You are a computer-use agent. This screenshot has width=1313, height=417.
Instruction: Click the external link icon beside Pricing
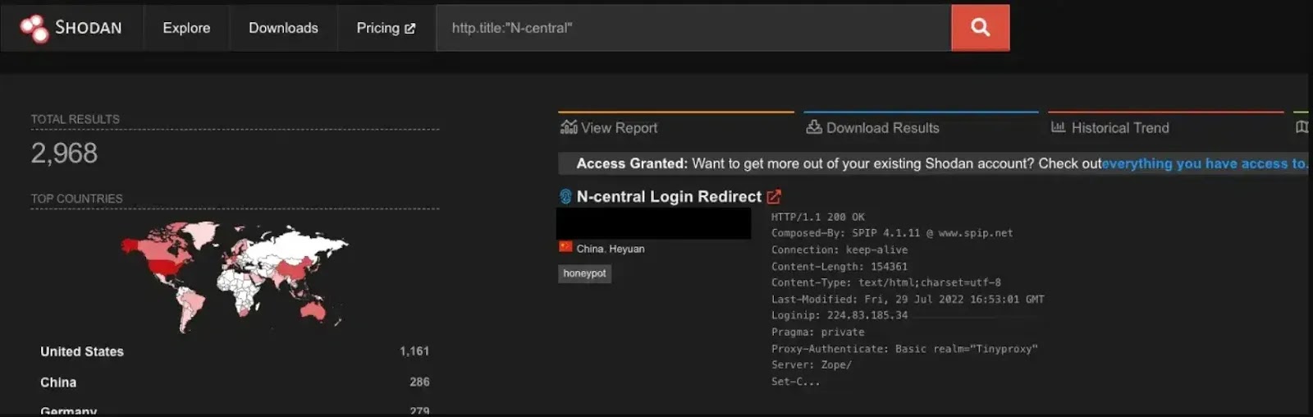410,29
